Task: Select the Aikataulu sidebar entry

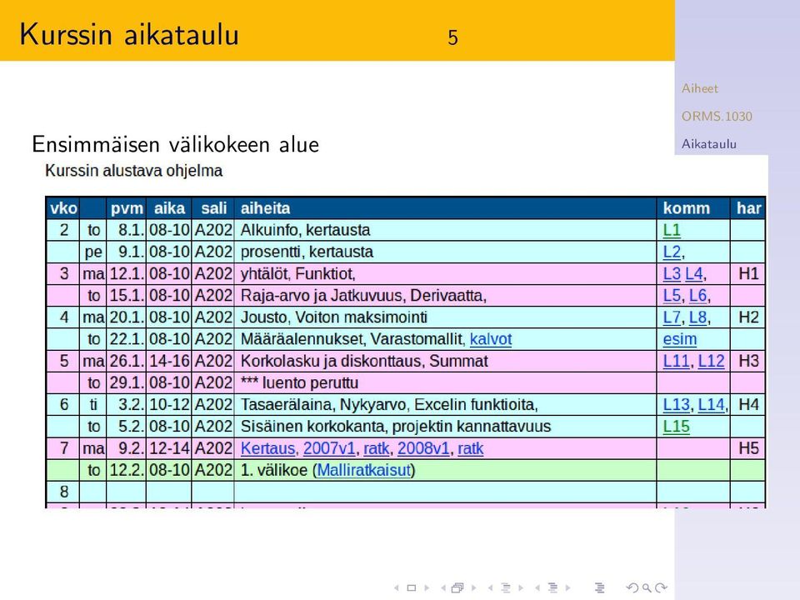Action: [708, 144]
